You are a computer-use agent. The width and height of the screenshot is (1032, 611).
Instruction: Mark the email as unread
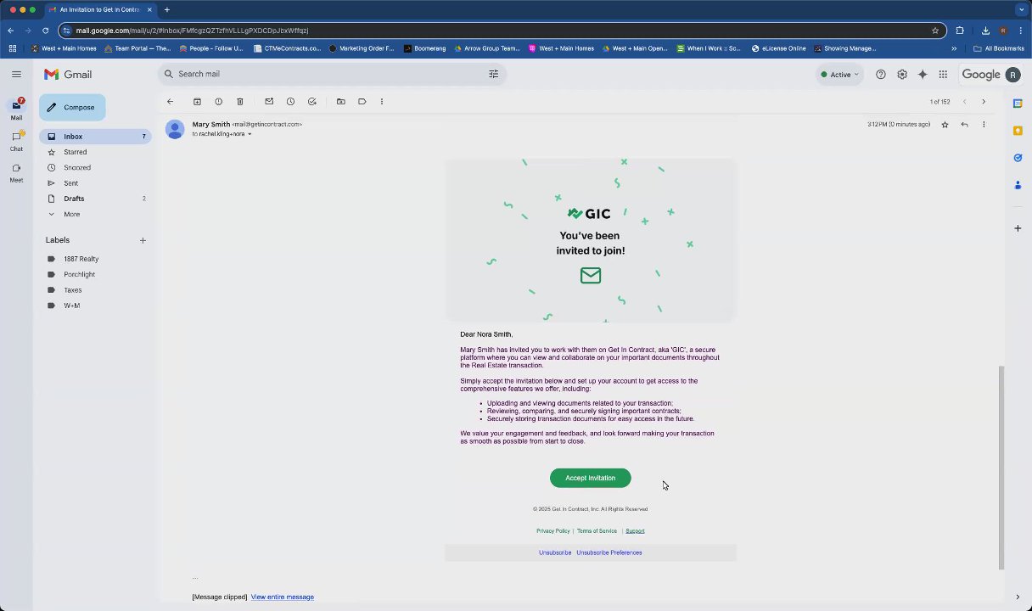(x=269, y=102)
